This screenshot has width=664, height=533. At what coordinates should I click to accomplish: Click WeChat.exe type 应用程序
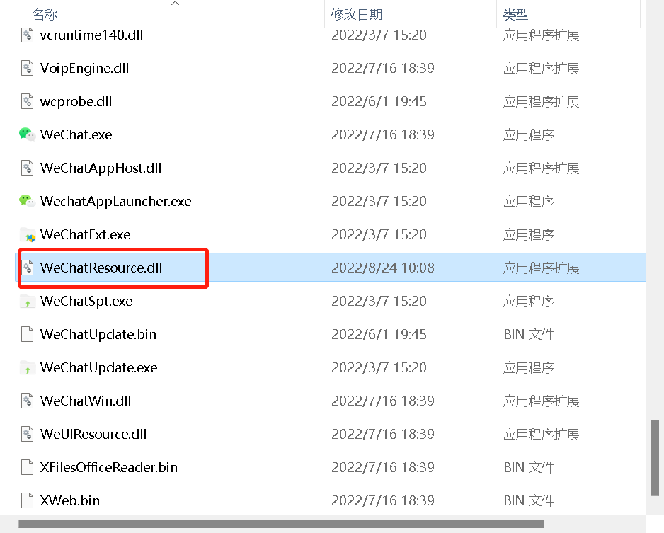[529, 134]
